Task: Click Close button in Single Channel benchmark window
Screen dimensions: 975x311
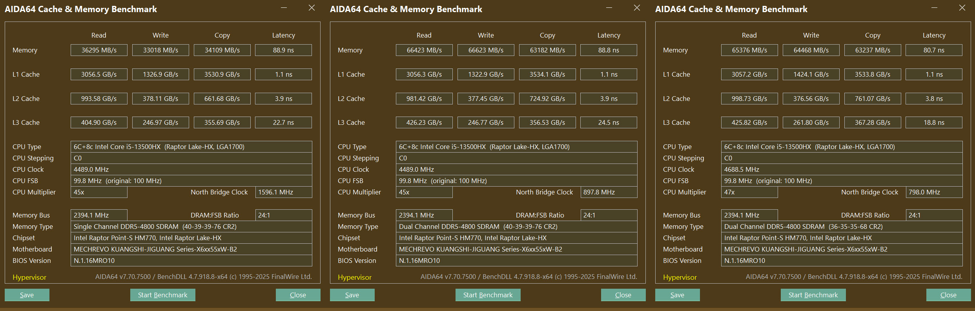Action: (x=298, y=295)
